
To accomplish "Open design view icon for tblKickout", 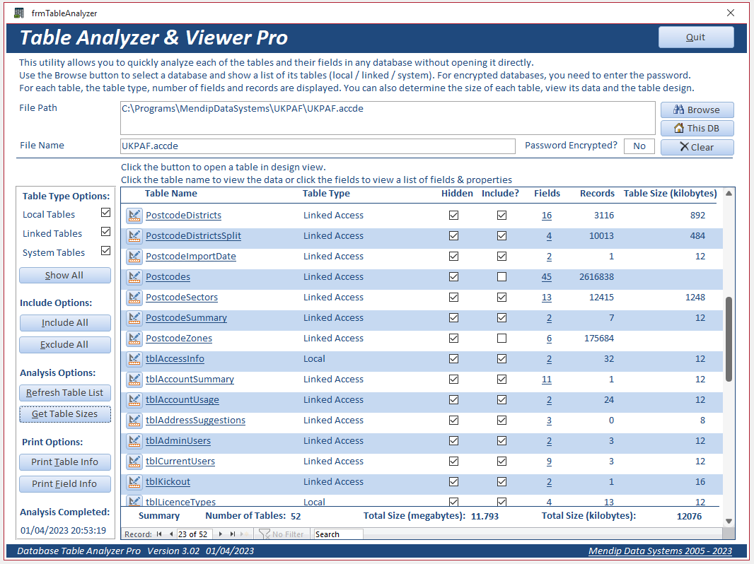I will pyautogui.click(x=134, y=482).
